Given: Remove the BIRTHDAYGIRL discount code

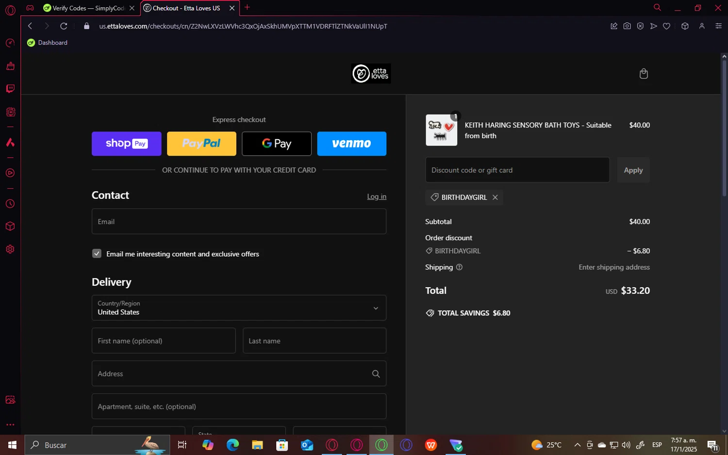Looking at the screenshot, I should click(495, 197).
